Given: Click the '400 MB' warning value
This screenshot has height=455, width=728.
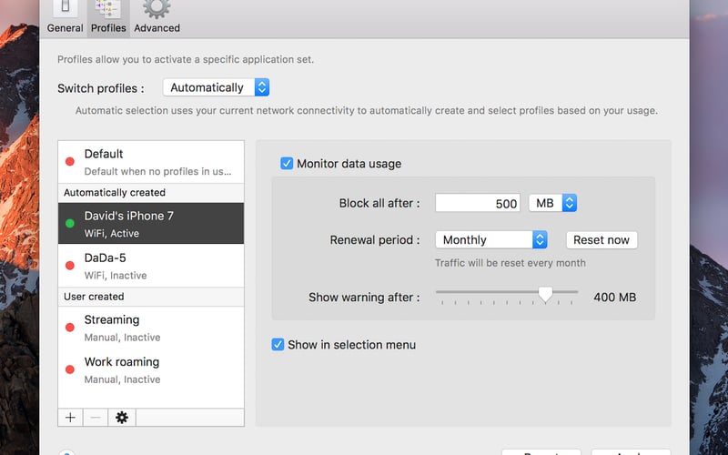Looking at the screenshot, I should pyautogui.click(x=615, y=298).
